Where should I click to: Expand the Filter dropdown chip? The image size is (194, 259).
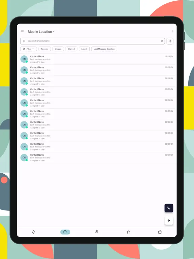click(x=29, y=49)
